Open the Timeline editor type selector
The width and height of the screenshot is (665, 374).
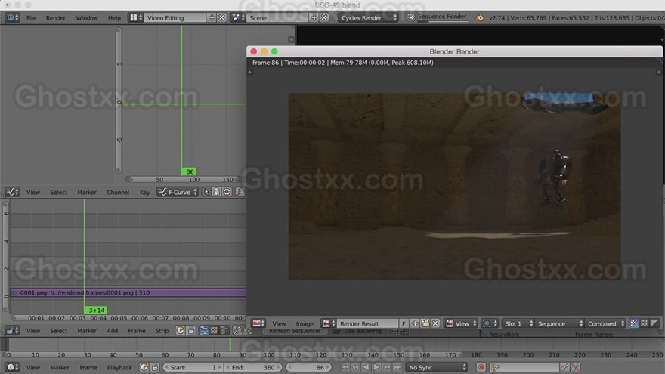click(12, 367)
